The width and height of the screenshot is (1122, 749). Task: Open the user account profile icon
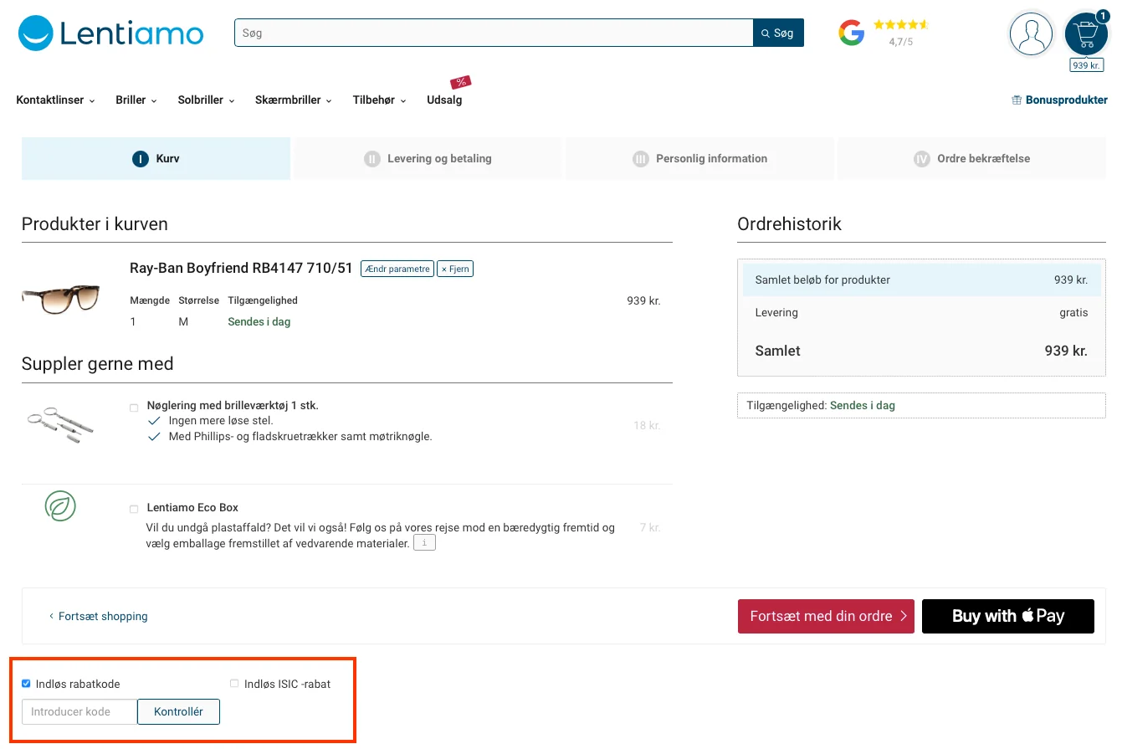point(1031,34)
